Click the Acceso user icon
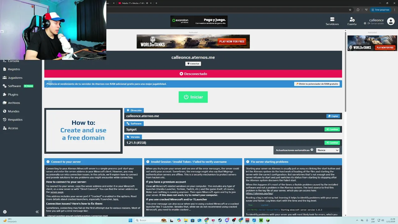This screenshot has height=224, width=398. (5, 128)
